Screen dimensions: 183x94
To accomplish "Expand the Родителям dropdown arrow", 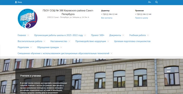I will tap(31, 47).
